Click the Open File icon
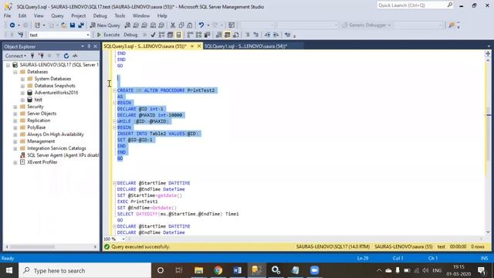This screenshot has width=494, height=278. 64,25
